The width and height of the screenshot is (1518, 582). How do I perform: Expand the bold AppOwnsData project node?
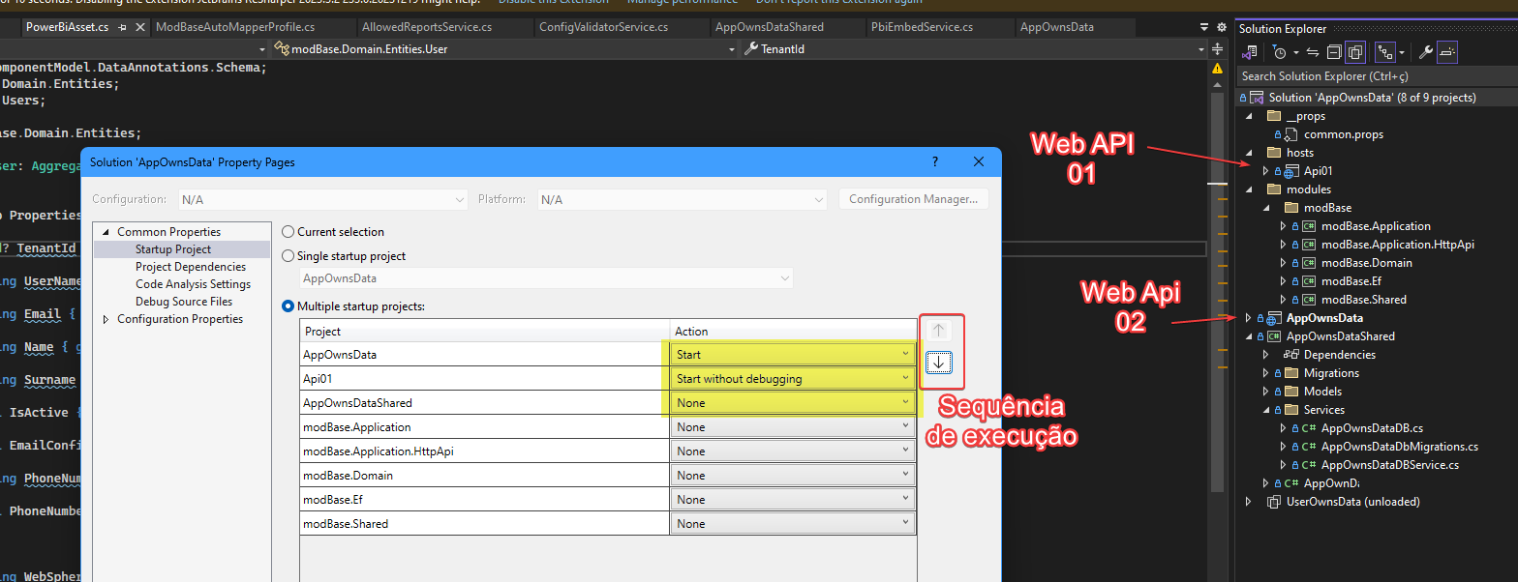[1248, 318]
